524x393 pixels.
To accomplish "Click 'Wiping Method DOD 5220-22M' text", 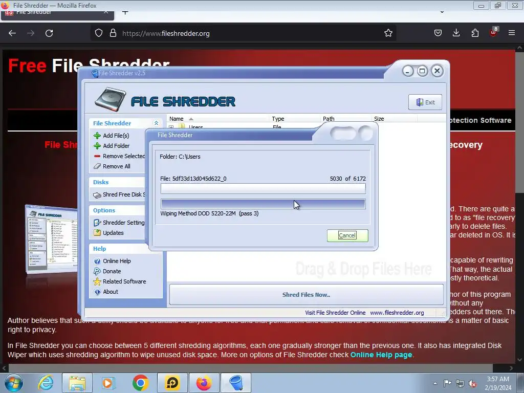I will coord(198,213).
